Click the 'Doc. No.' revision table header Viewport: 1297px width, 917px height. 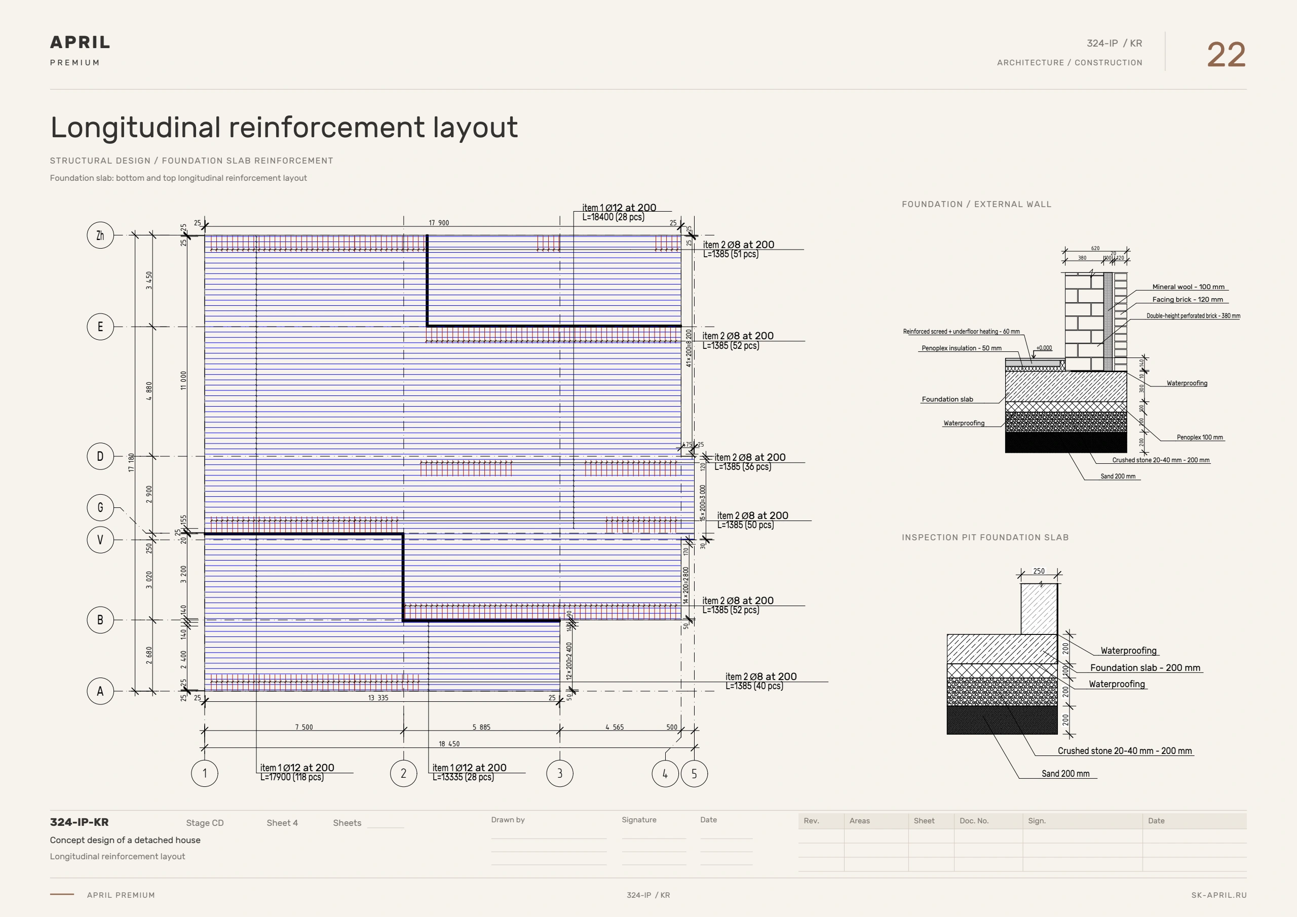[974, 821]
